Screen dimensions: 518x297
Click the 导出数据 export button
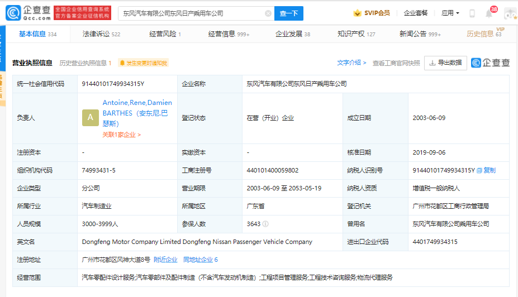tap(445, 63)
